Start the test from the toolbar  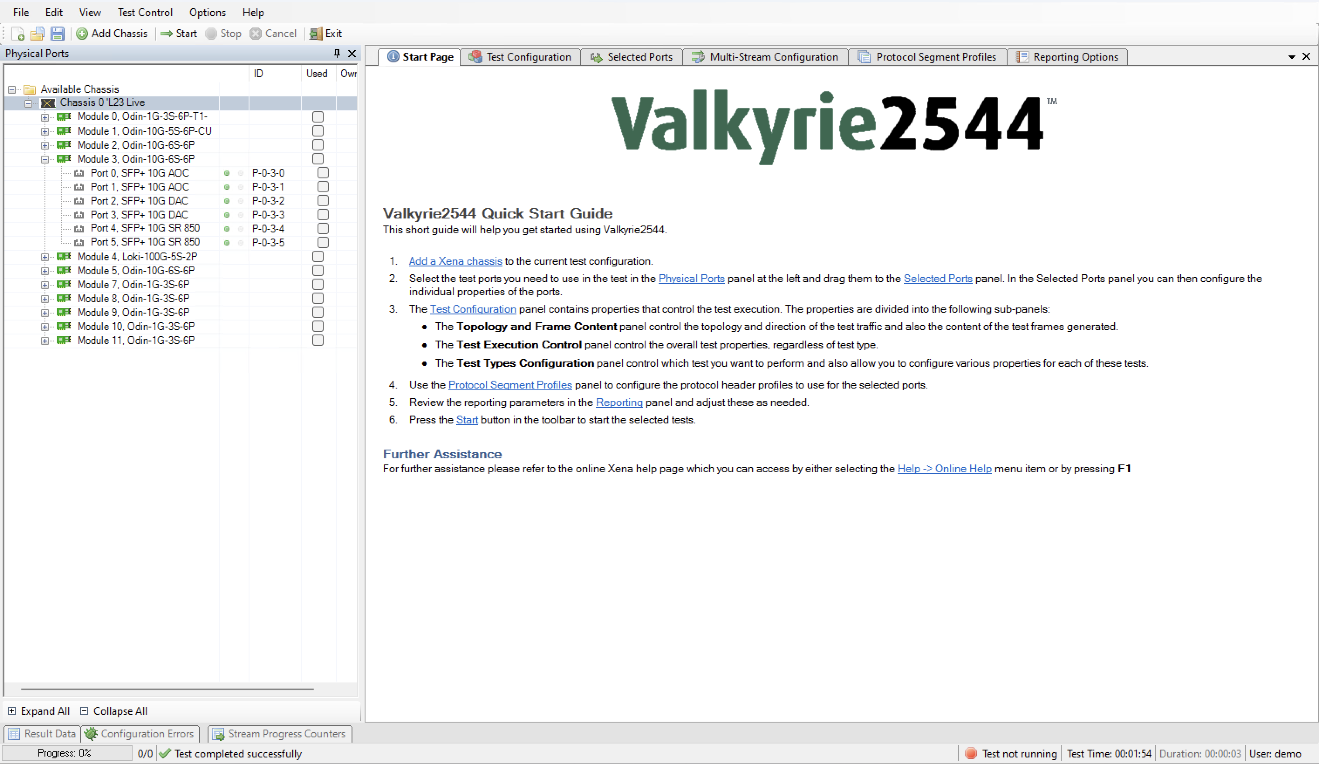(179, 34)
